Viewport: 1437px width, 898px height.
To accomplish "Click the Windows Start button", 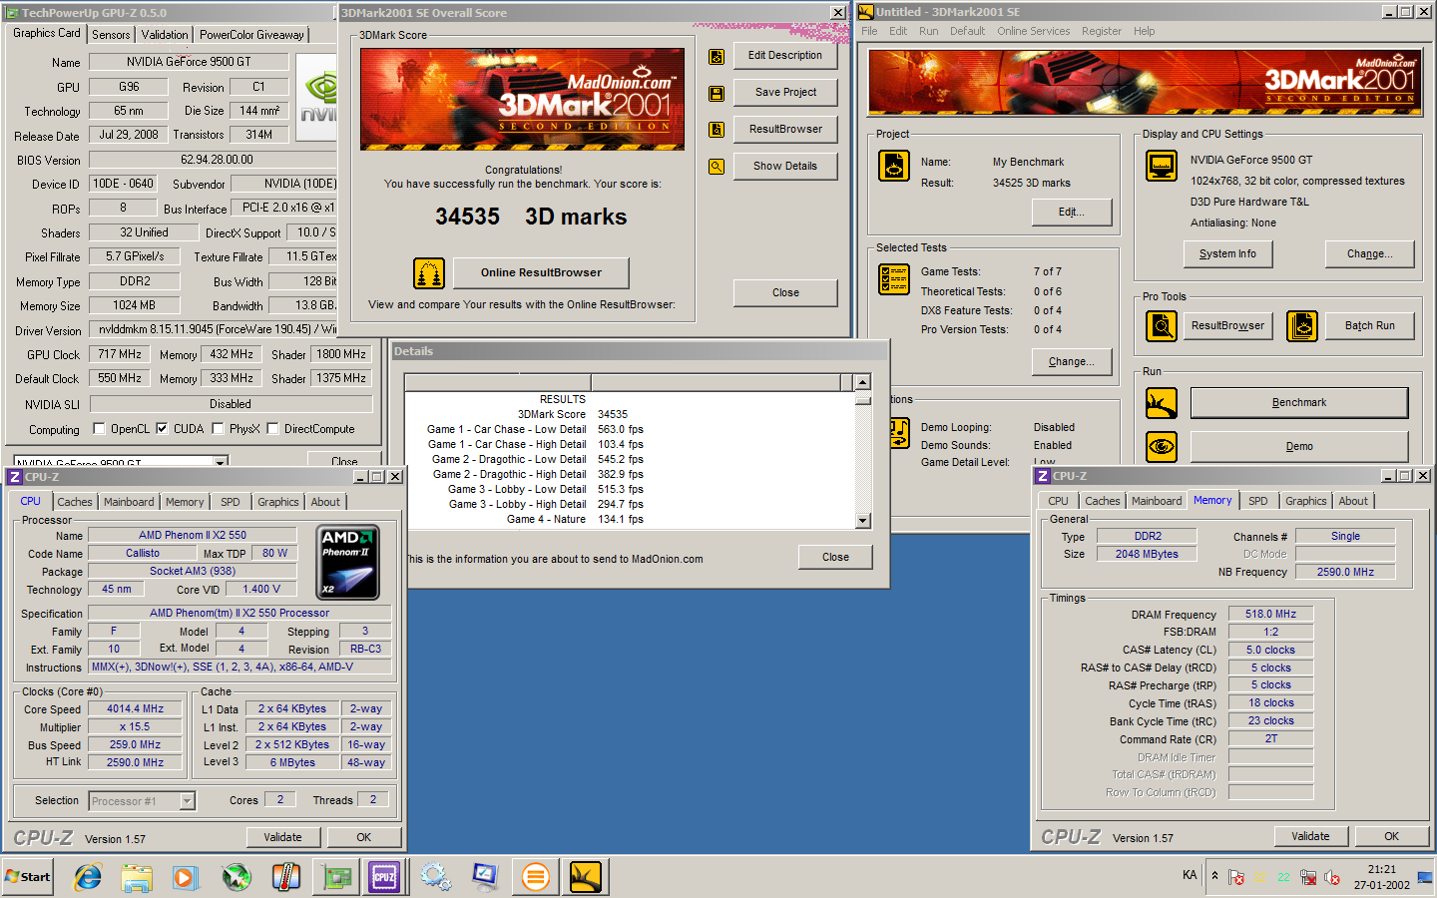I will tap(28, 877).
